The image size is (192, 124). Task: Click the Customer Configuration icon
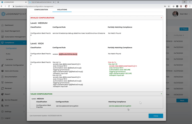(x=3, y=65)
